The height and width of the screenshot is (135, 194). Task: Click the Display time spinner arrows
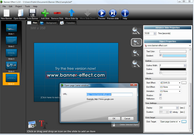click(x=177, y=108)
